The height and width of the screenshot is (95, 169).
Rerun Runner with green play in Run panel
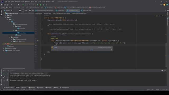(x=4, y=74)
